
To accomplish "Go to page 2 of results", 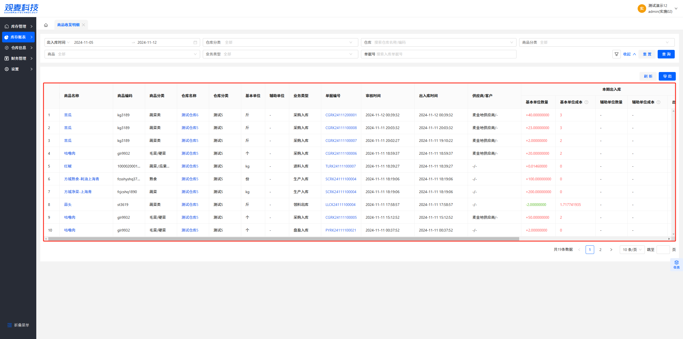I will [600, 250].
